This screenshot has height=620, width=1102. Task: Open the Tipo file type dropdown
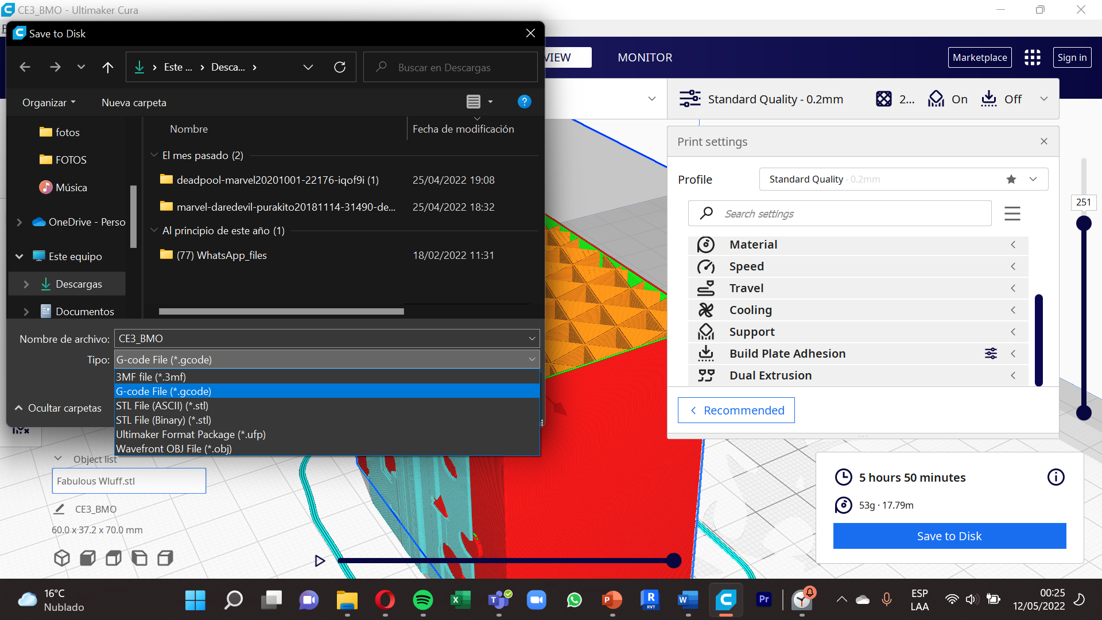point(327,360)
